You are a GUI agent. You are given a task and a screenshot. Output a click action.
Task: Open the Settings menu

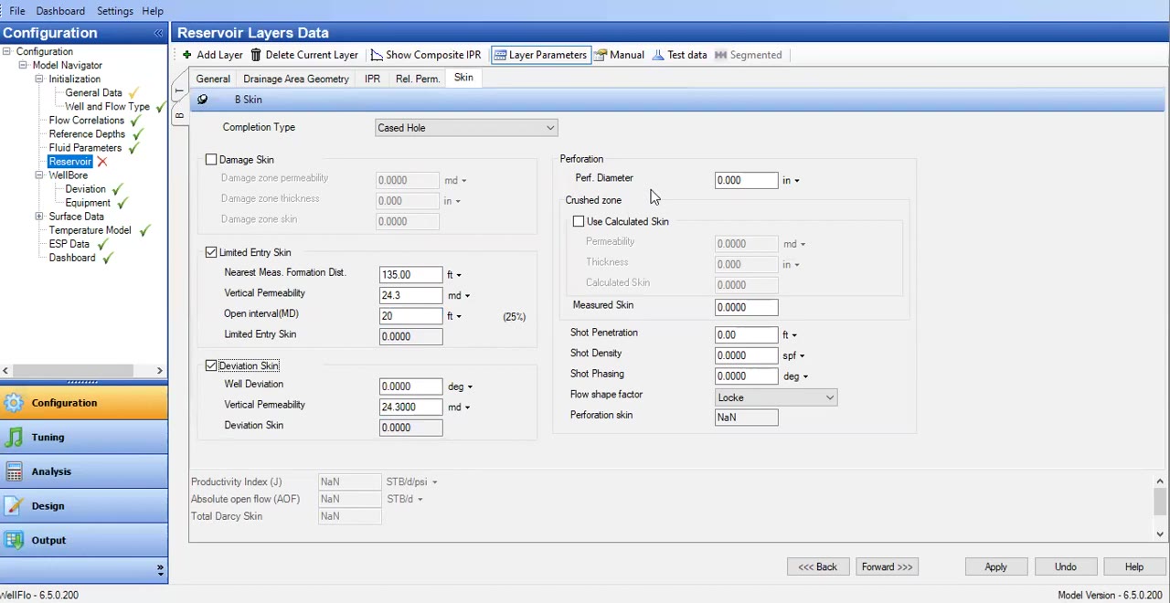[x=114, y=11]
